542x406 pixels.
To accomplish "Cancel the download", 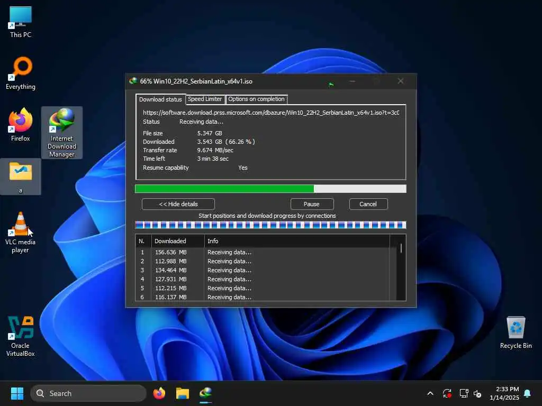I will [x=368, y=204].
